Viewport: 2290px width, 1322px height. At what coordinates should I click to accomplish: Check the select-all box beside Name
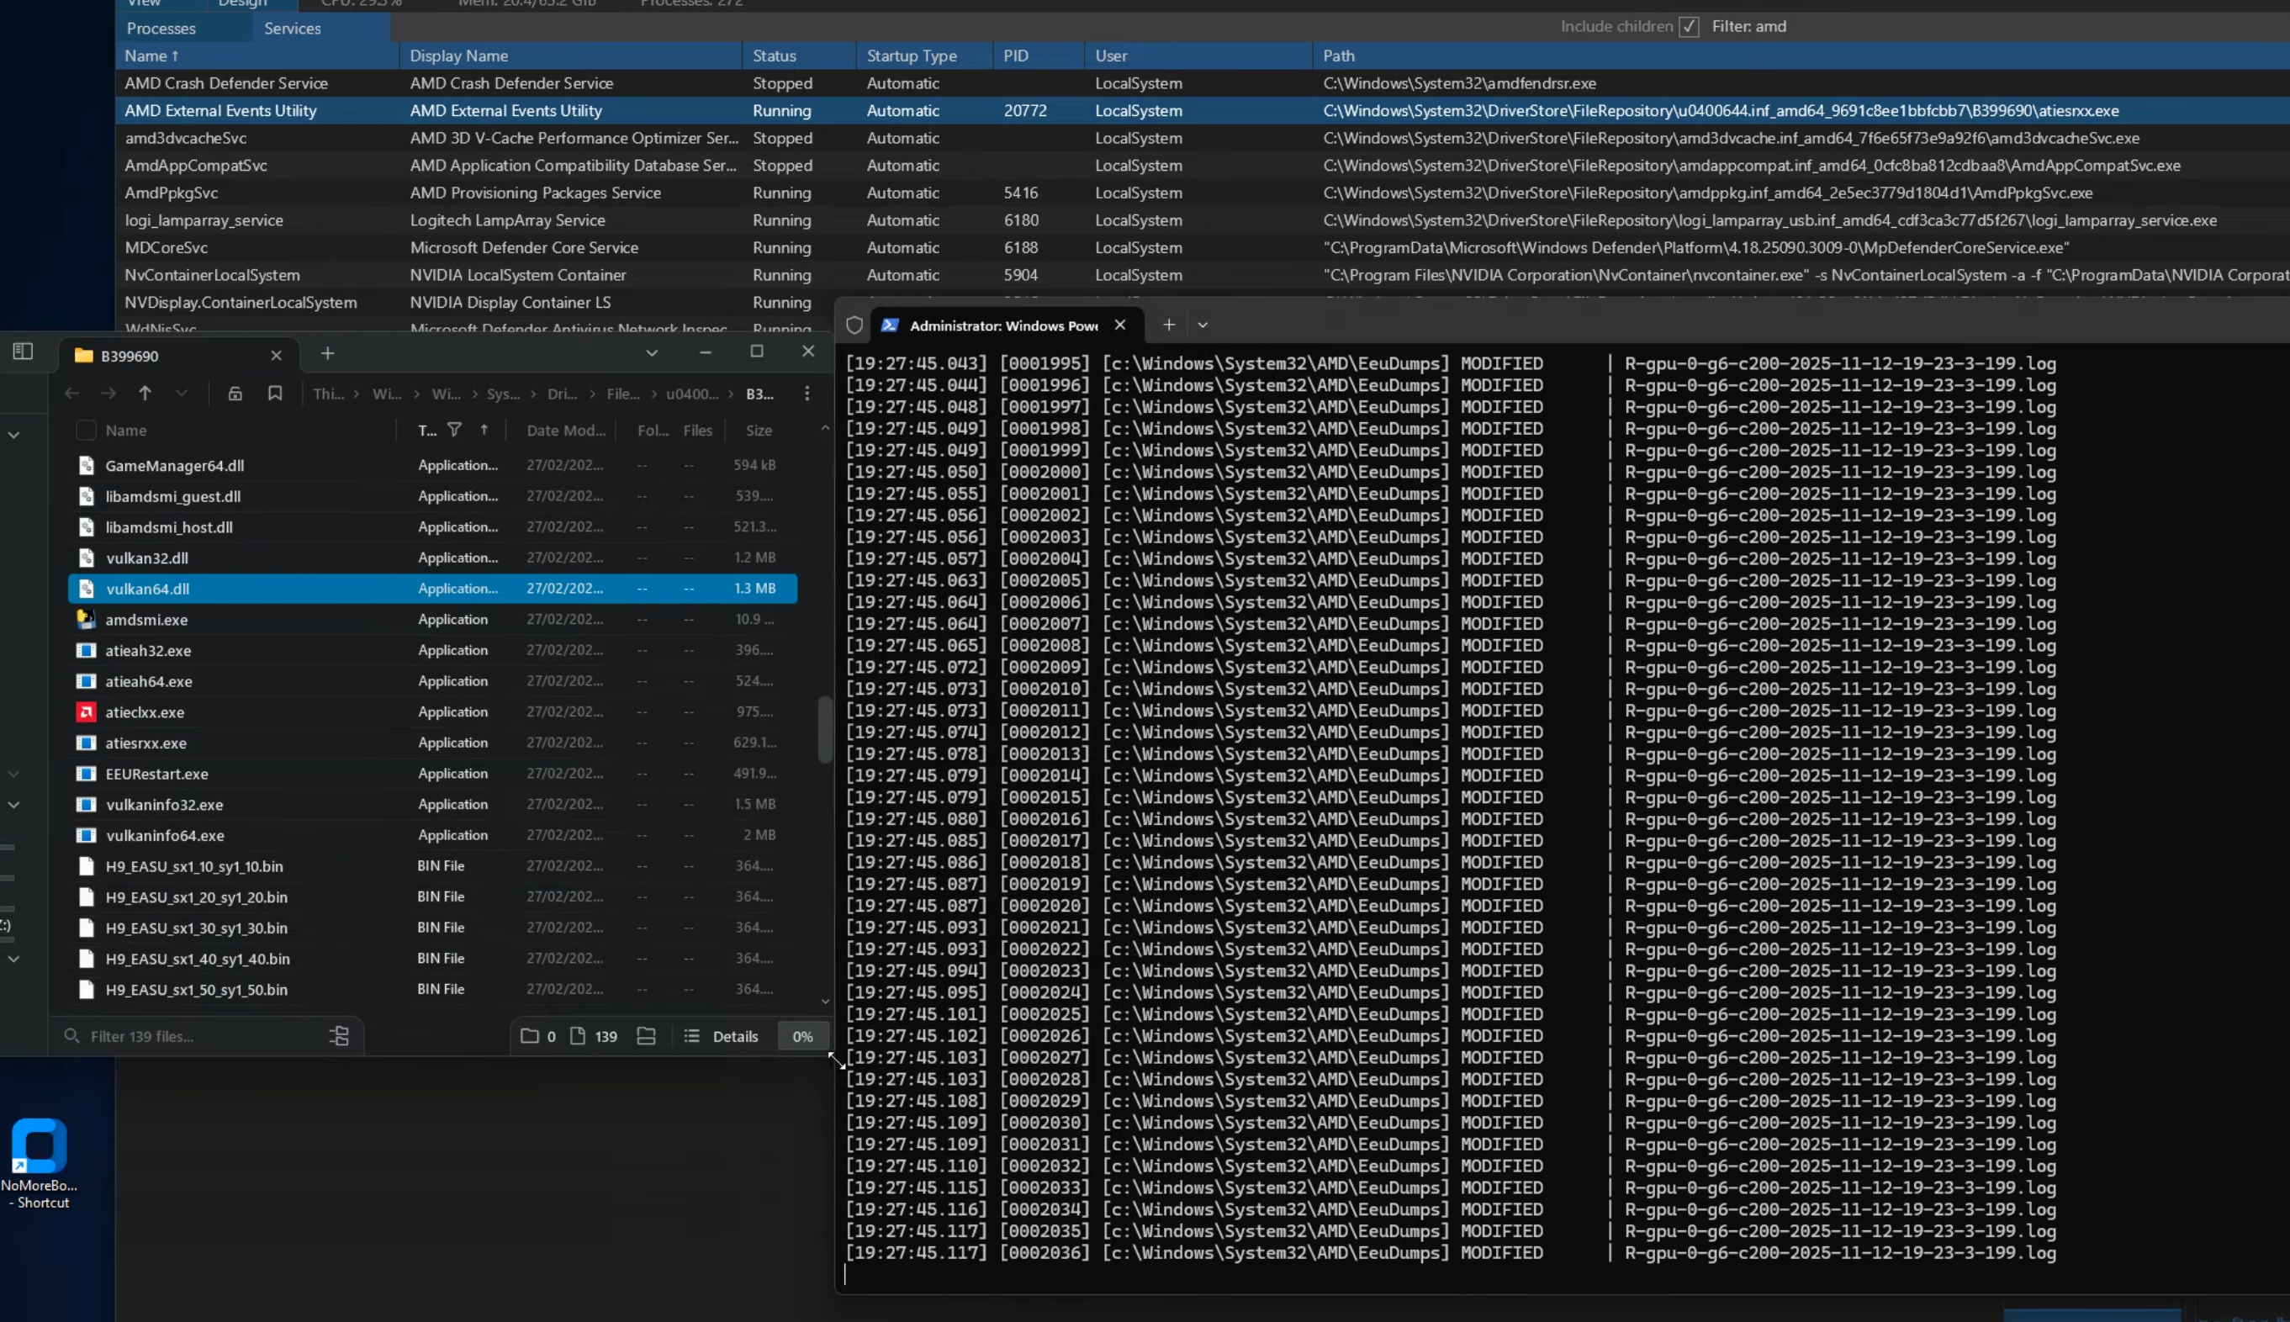click(87, 431)
